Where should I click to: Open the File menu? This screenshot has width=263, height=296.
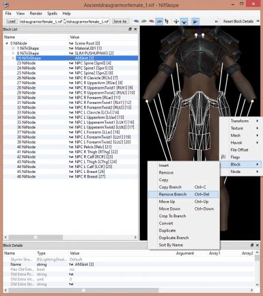pos(8,14)
